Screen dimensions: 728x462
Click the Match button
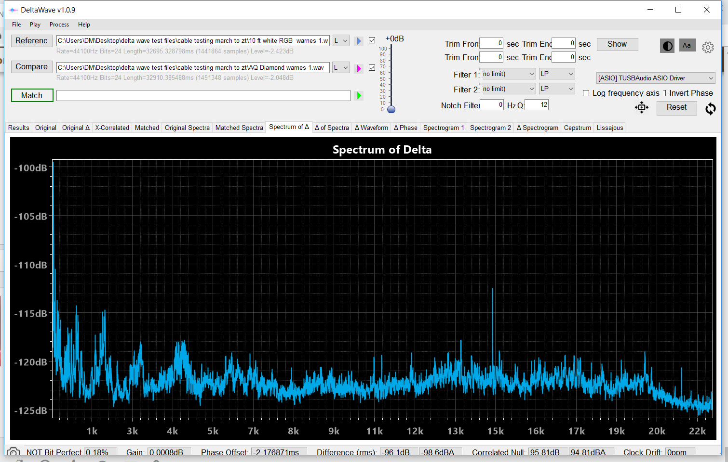32,95
